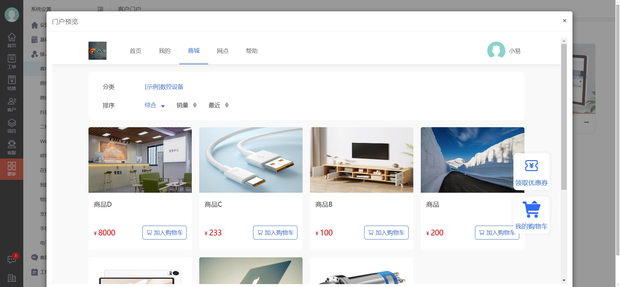Click the 商品B product title

point(324,205)
